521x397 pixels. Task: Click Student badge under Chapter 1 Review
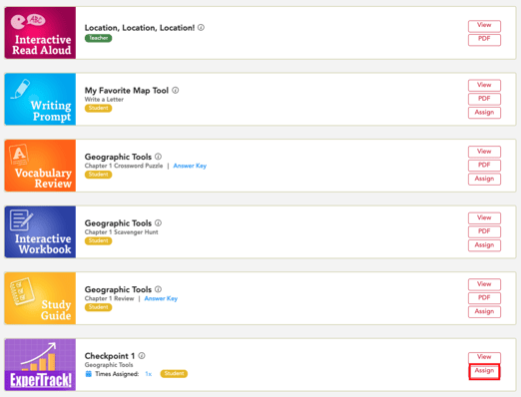coord(98,307)
